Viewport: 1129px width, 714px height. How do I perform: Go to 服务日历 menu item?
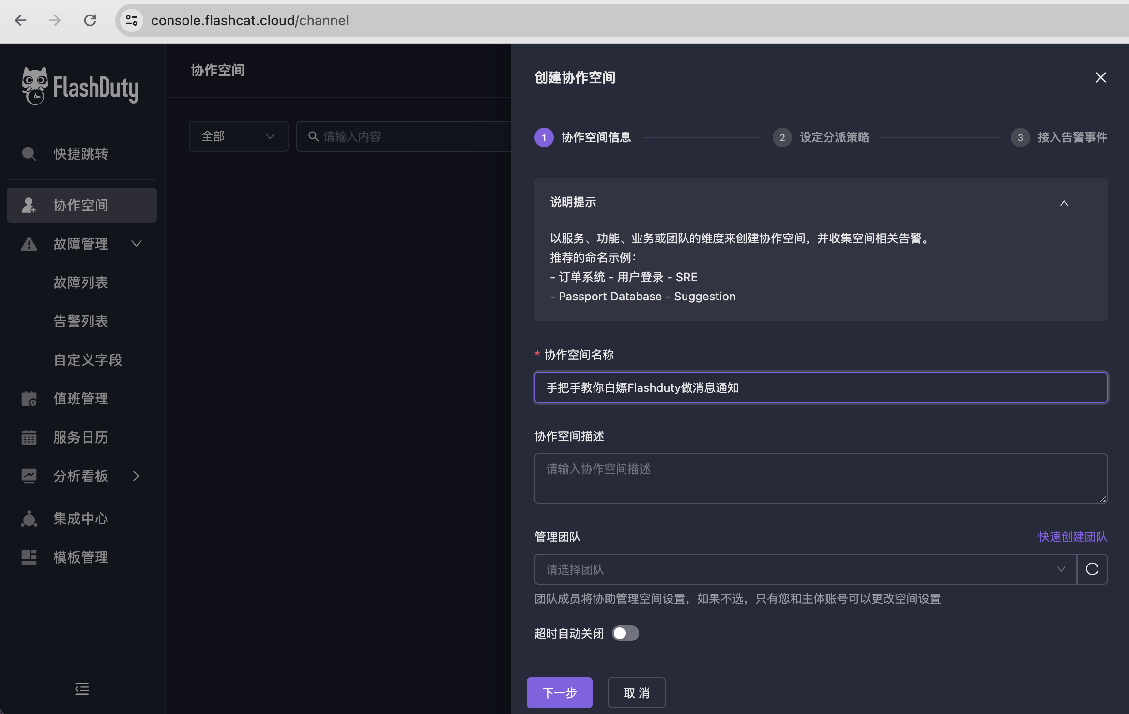click(81, 437)
